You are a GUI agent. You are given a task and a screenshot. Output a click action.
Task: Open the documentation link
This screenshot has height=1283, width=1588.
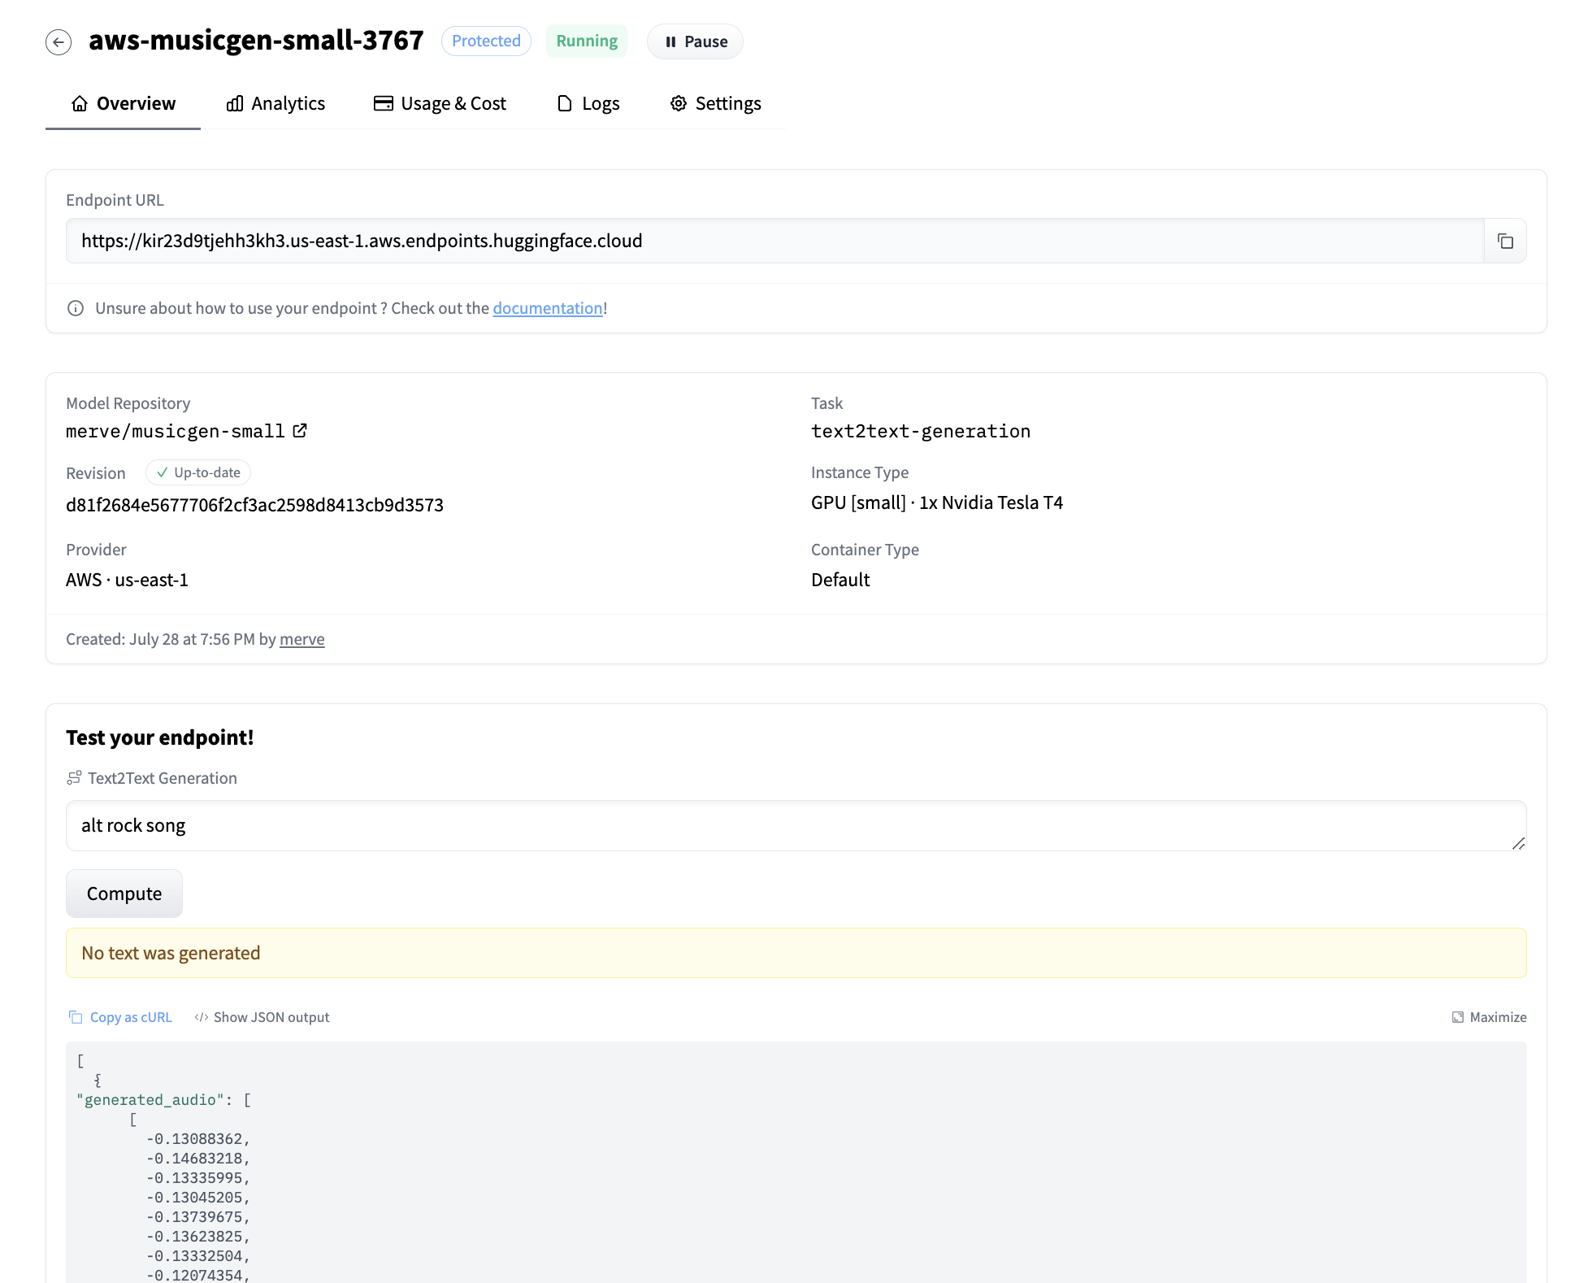pos(547,307)
